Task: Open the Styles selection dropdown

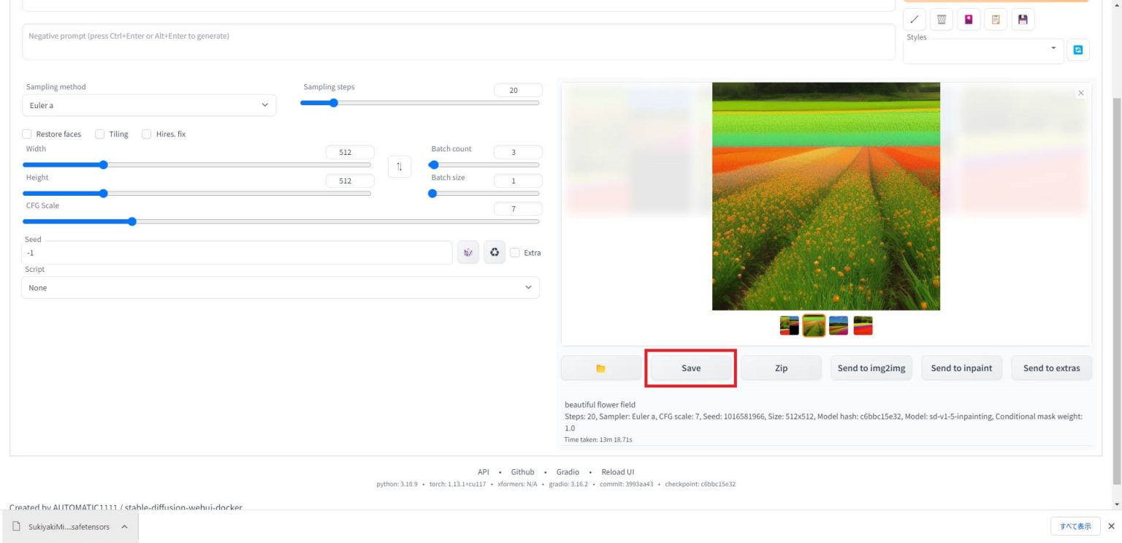Action: [x=982, y=50]
